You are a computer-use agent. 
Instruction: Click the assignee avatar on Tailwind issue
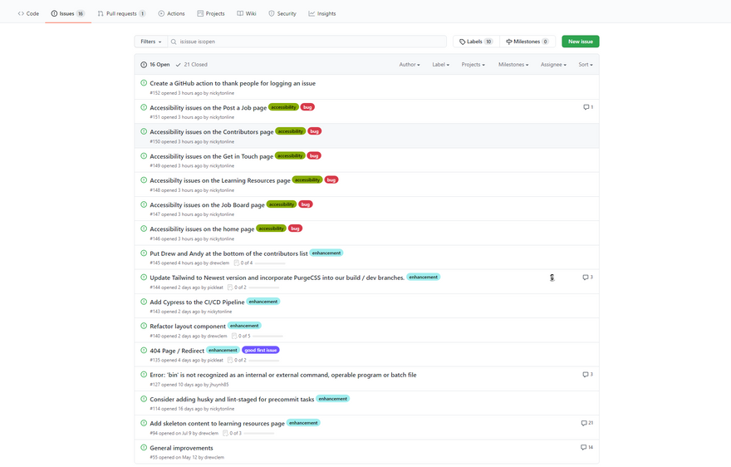(552, 278)
